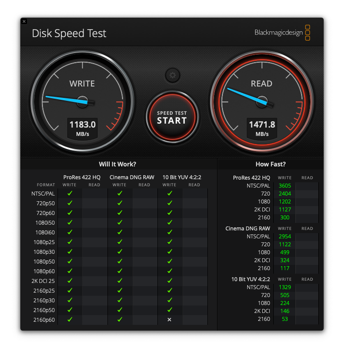
Task: Click the Cinema DNG RAW 1080 value 499
Action: (x=285, y=252)
